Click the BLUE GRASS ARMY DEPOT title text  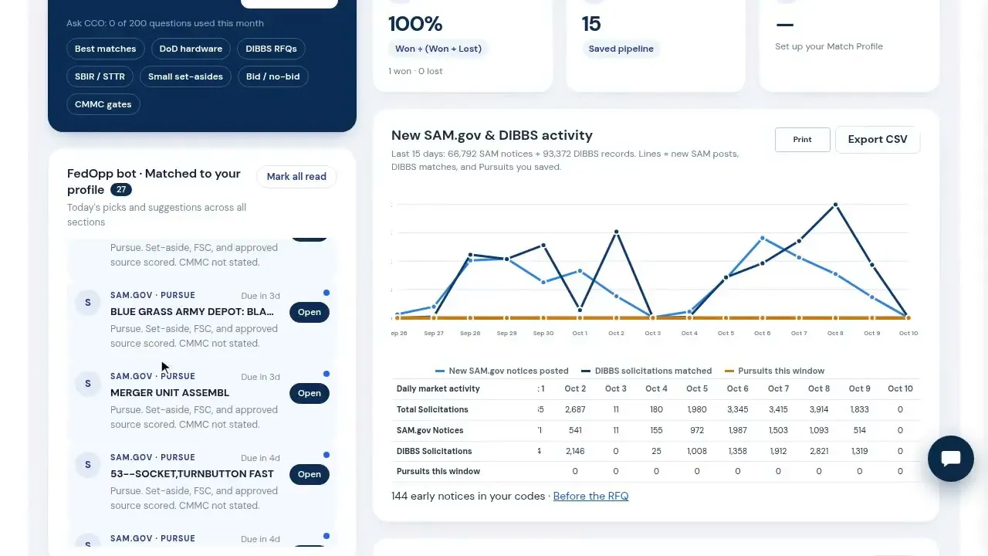click(x=192, y=312)
